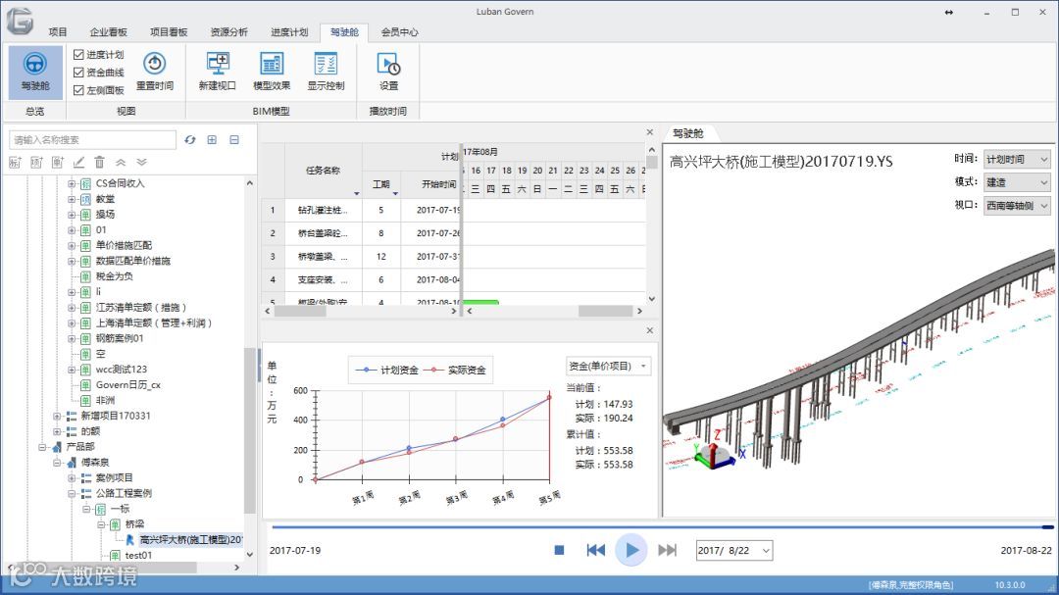This screenshot has height=595, width=1059.
Task: Click the move-up double chevron icon
Action: tap(121, 162)
